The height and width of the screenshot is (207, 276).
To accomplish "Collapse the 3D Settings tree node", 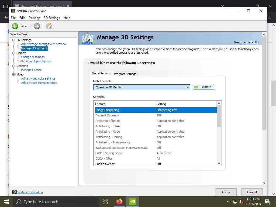I will pyautogui.click(x=13, y=40).
